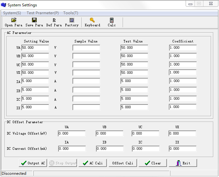This screenshot has width=219, height=177.
Task: Focus the UB Test Value field
Action: coord(134,56)
